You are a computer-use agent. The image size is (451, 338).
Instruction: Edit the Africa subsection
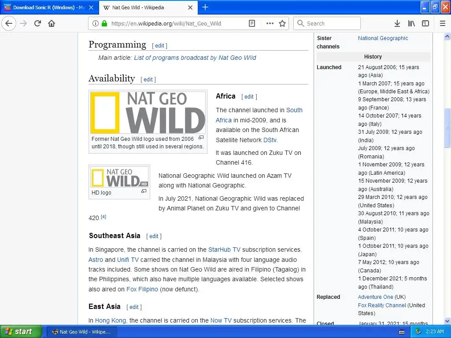point(249,96)
